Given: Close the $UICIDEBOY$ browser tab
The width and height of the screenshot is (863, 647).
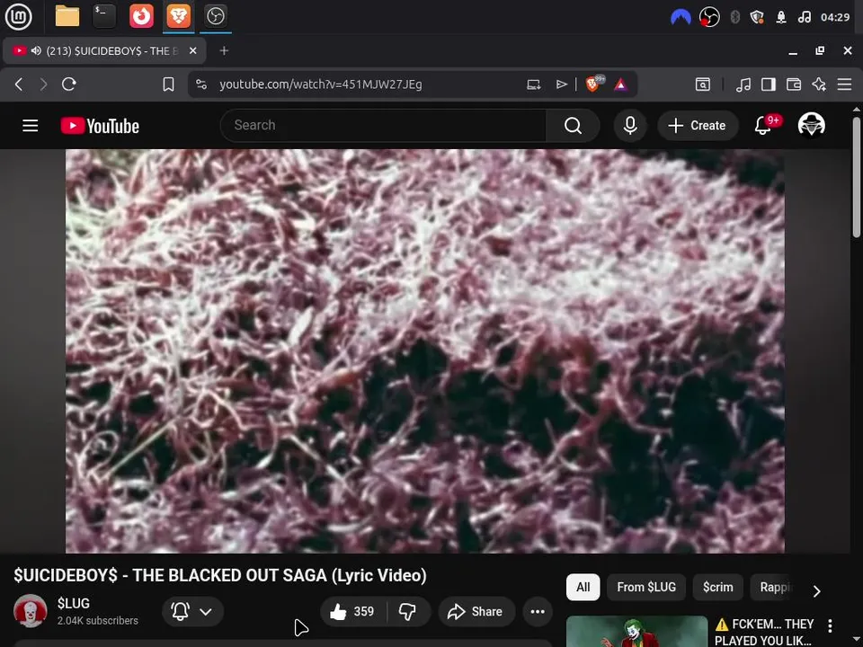Looking at the screenshot, I should click(192, 50).
